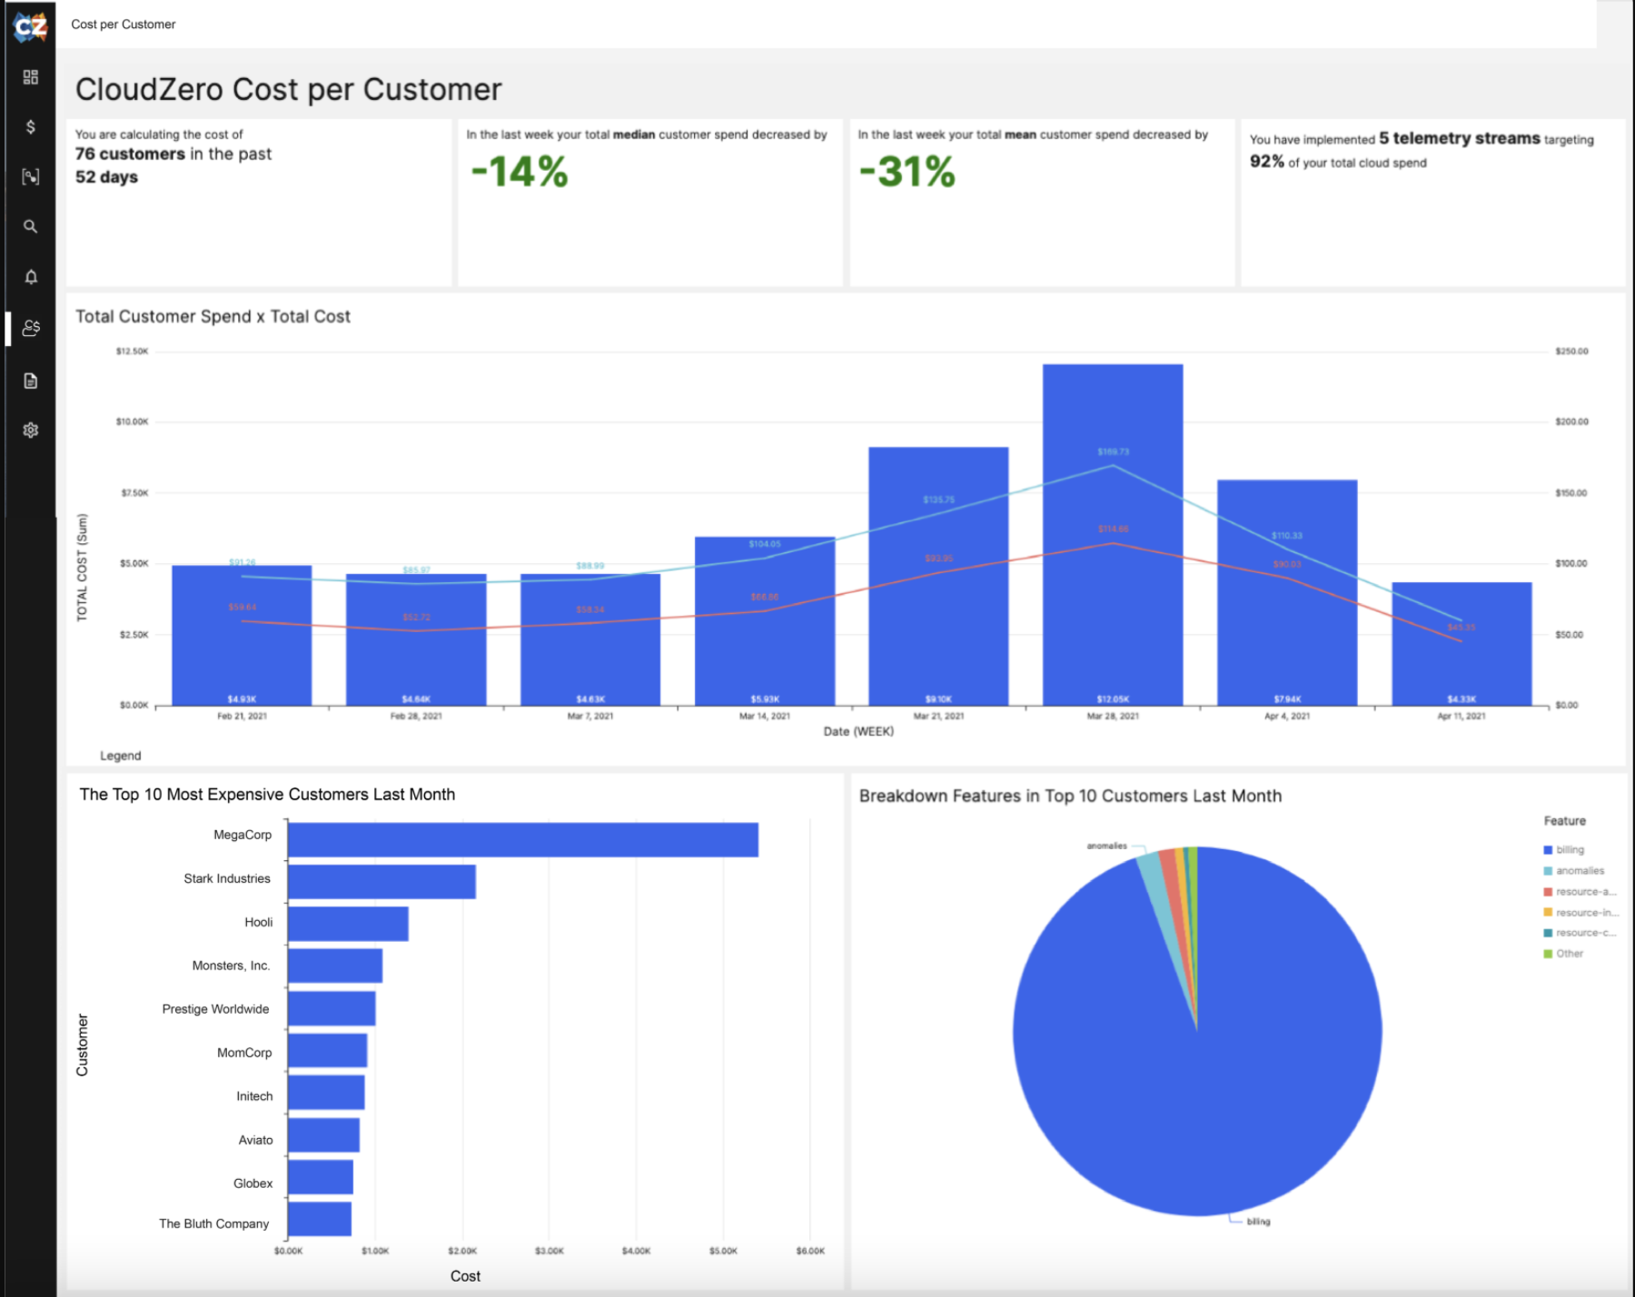Open the bracketed dimensions icon in sidebar

(31, 177)
